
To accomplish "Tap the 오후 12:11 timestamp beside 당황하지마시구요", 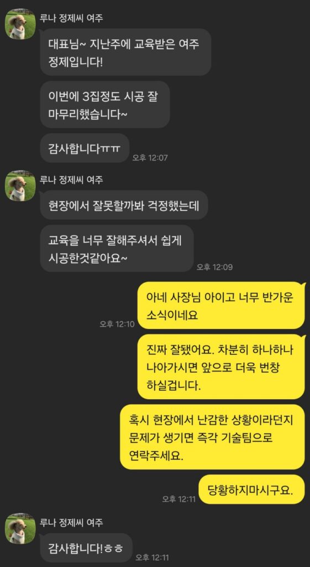I will point(178,499).
